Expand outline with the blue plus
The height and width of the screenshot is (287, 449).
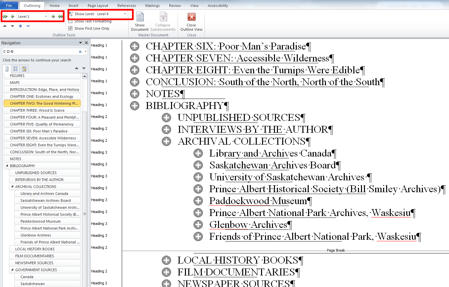(x=20, y=26)
